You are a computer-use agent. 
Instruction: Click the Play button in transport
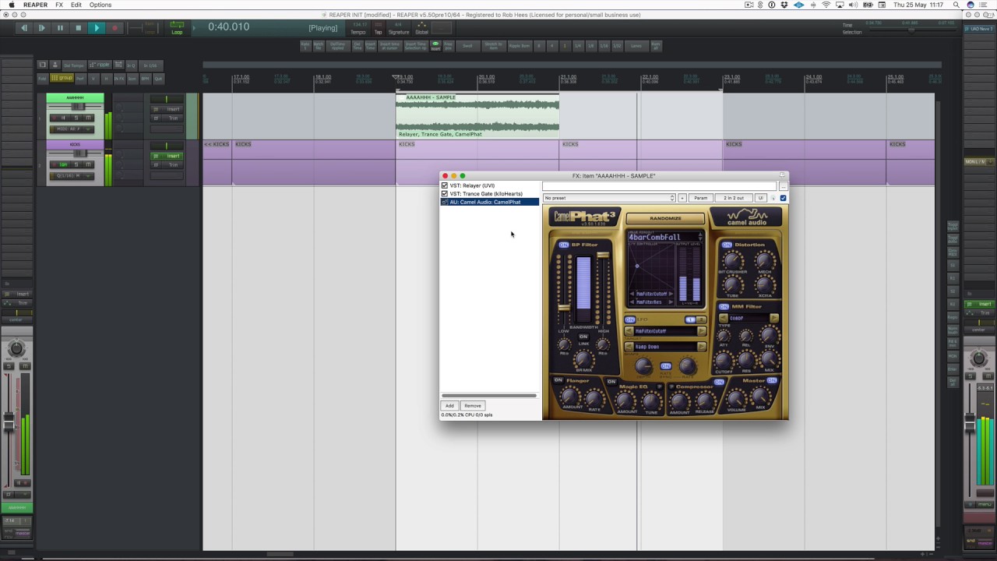97,28
